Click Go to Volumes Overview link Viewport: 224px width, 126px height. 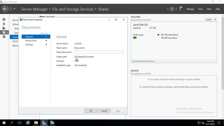(143, 61)
